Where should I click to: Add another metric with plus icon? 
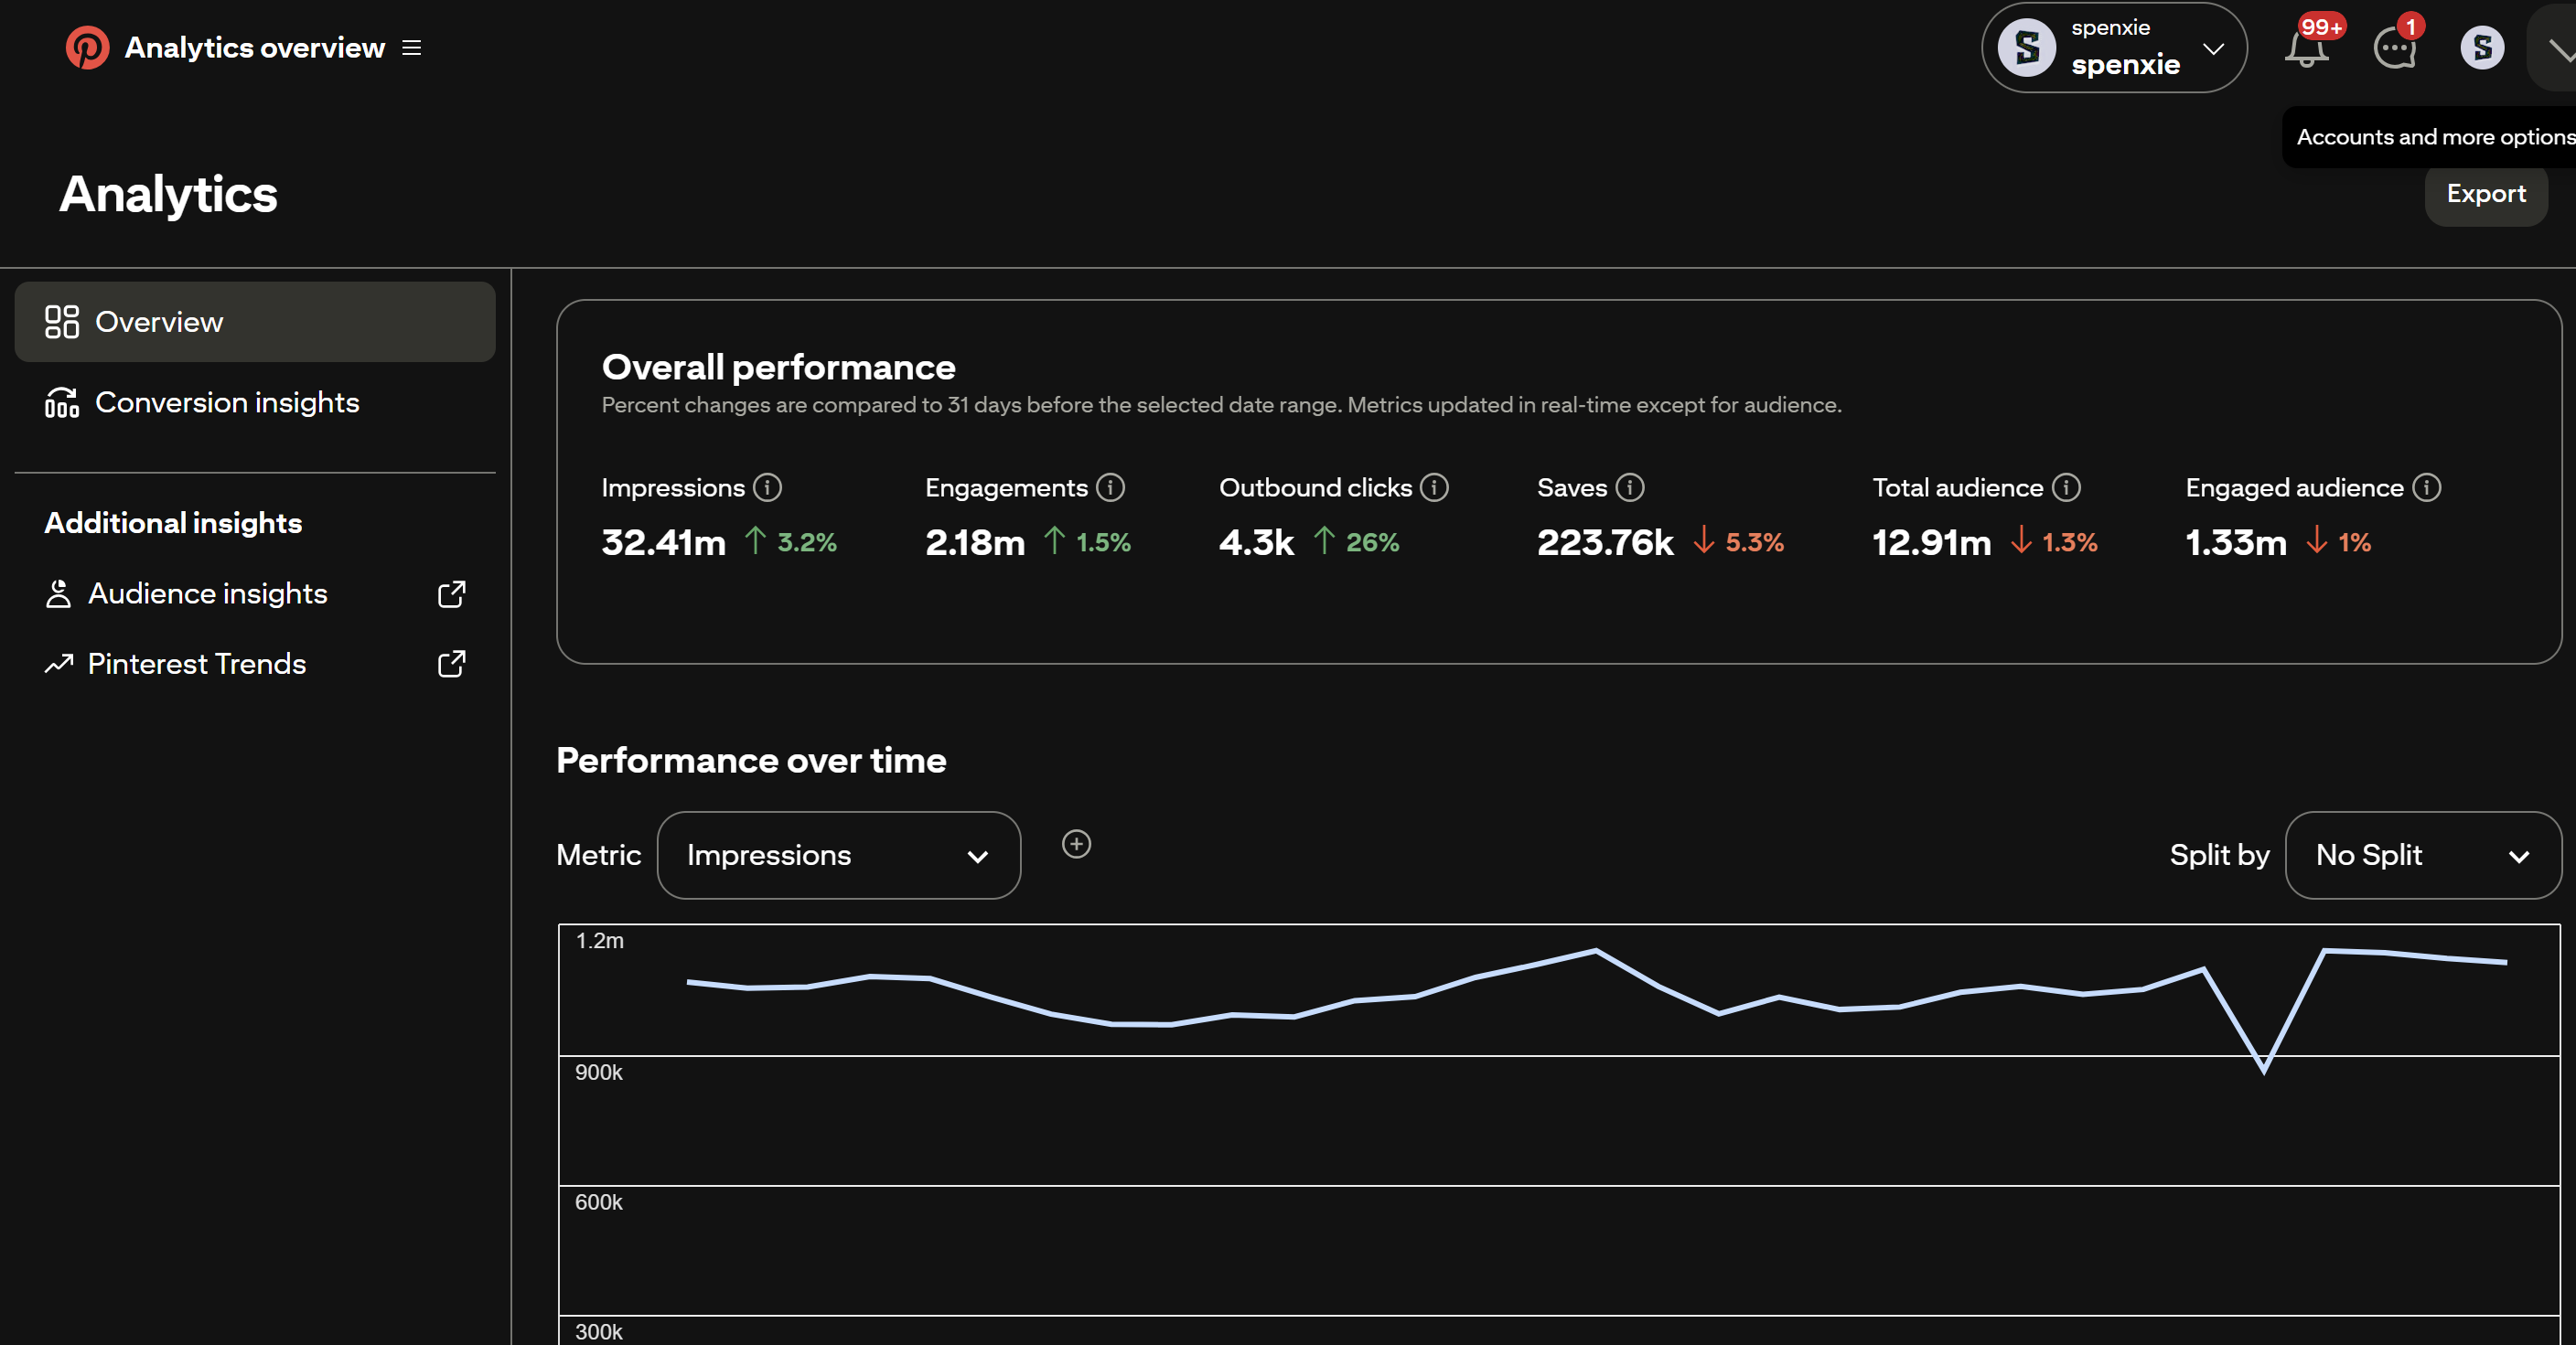click(x=1076, y=844)
